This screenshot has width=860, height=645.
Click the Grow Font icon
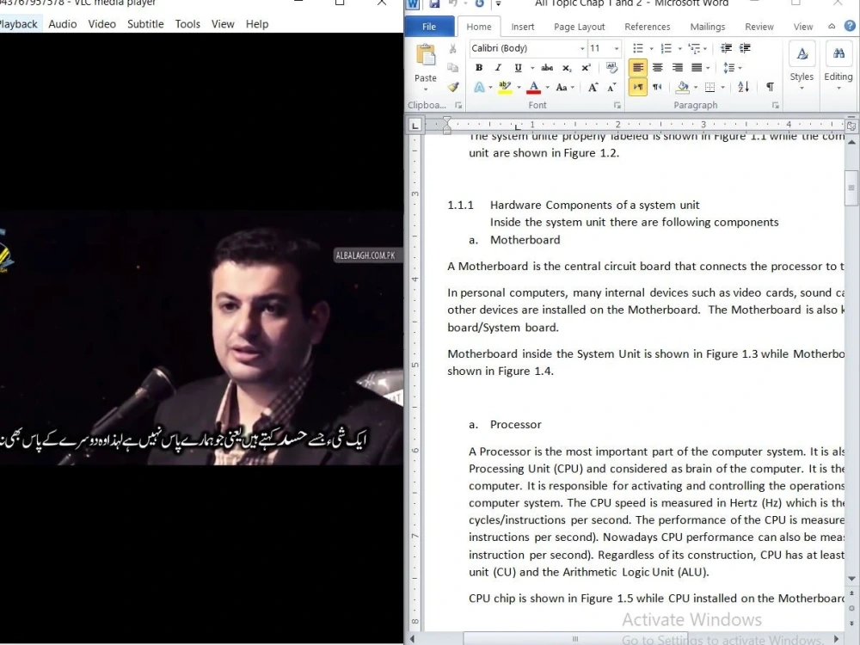(593, 87)
